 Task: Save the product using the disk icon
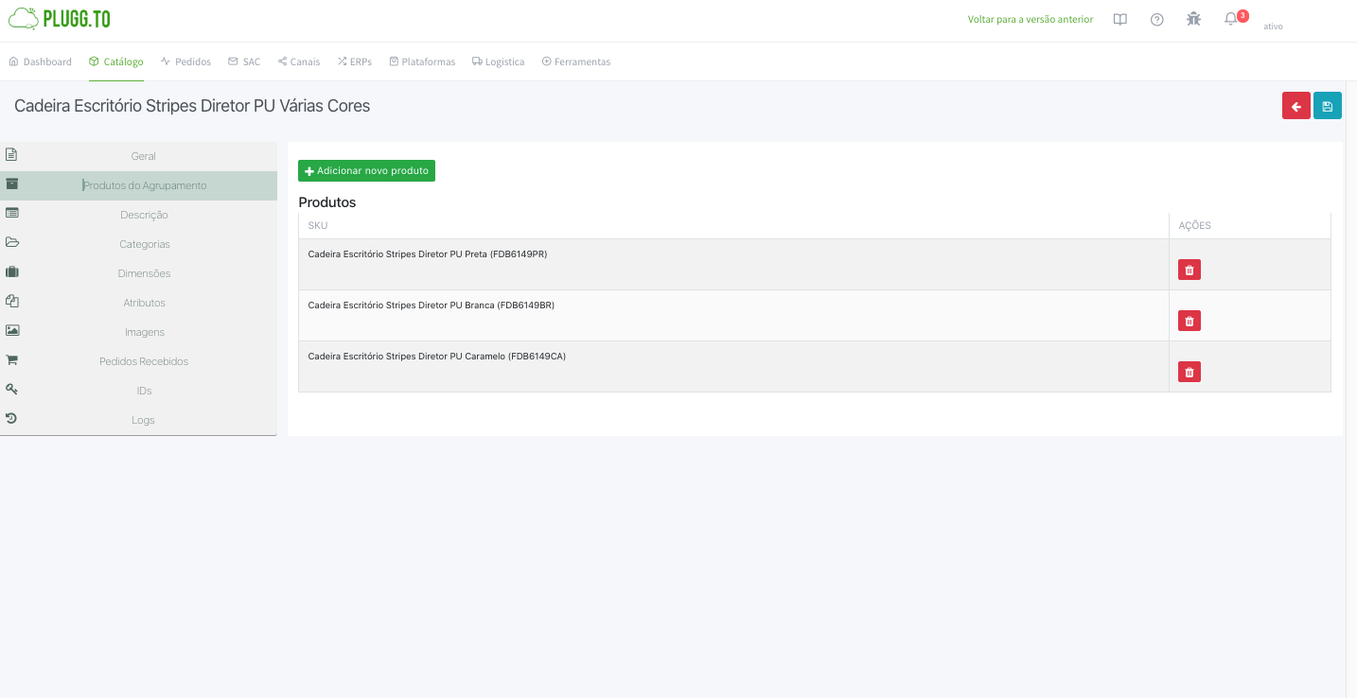coord(1327,105)
